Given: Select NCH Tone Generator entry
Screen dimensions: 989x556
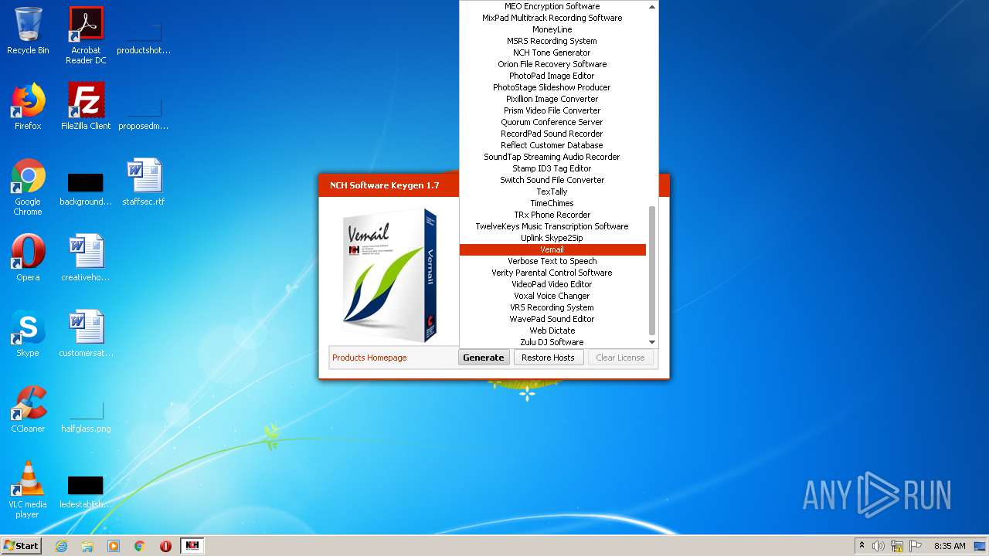Looking at the screenshot, I should (552, 53).
